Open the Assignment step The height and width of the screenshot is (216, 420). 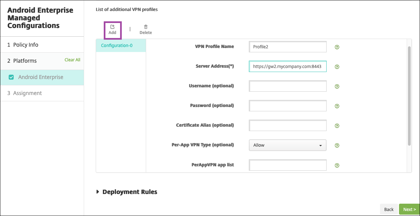(x=27, y=93)
